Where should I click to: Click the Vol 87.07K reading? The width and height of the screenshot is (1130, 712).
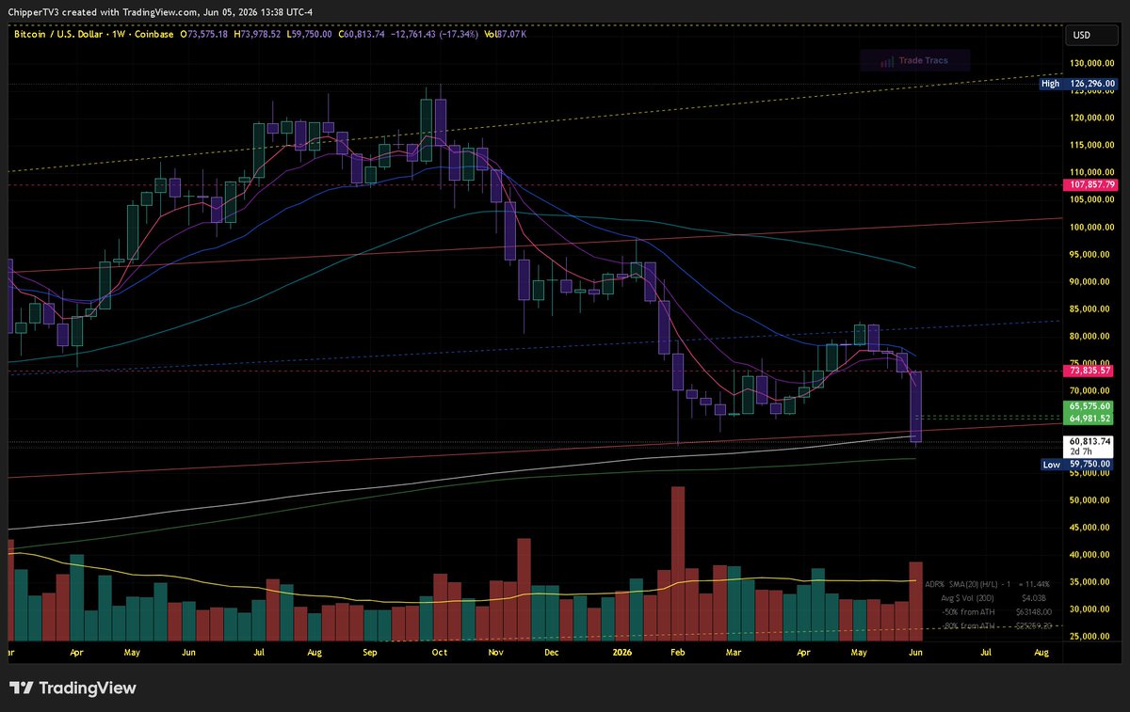click(507, 35)
